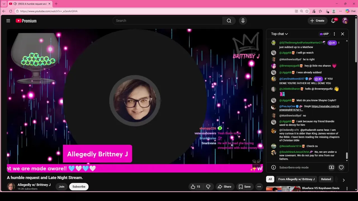358x201 pixels.
Task: Mute the tab via speaker icon
Action: click(x=15, y=4)
